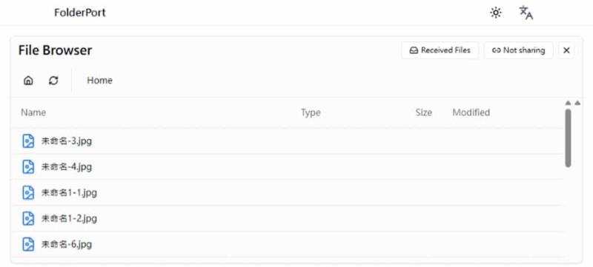Go to Home folder via house icon
Image resolution: width=593 pixels, height=267 pixels.
coord(28,81)
